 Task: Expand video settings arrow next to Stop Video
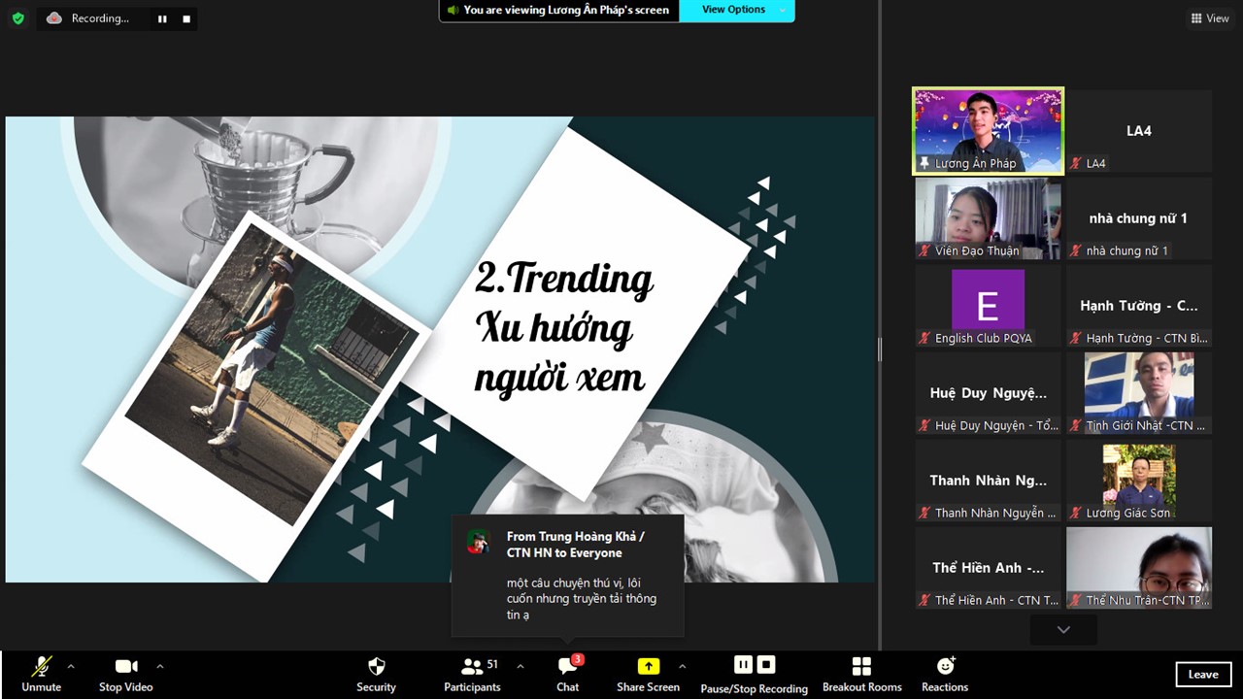click(160, 666)
